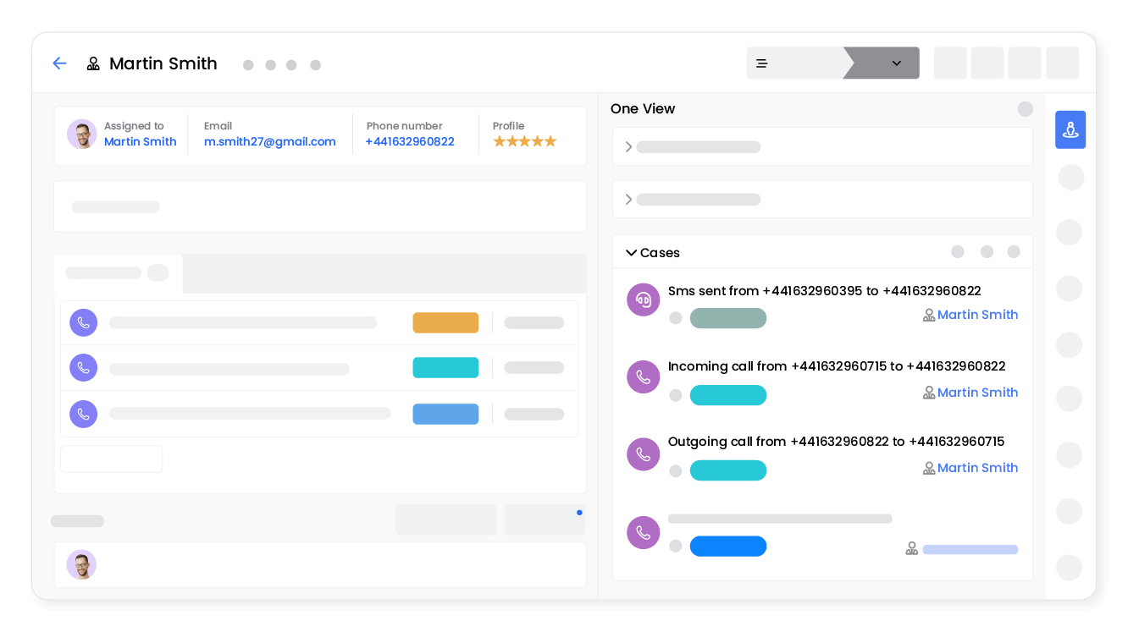Viewport: 1128px width, 632px height.
Task: Collapse the Cases section
Action: tap(631, 253)
